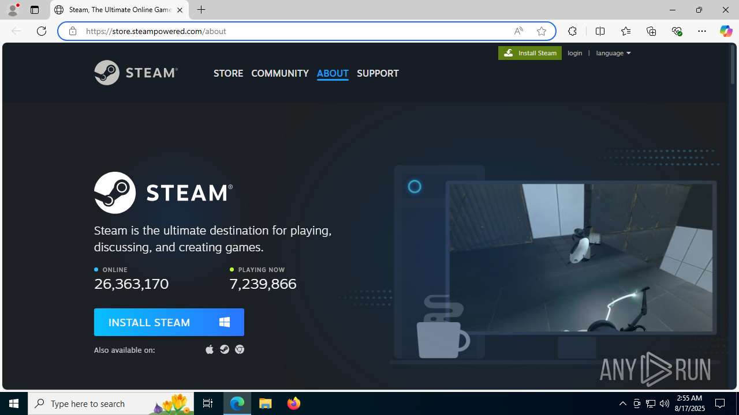Click the Read aloud icon
The width and height of the screenshot is (739, 415).
pyautogui.click(x=518, y=31)
